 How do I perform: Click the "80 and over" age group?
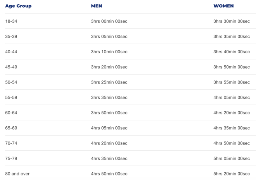click(x=17, y=174)
